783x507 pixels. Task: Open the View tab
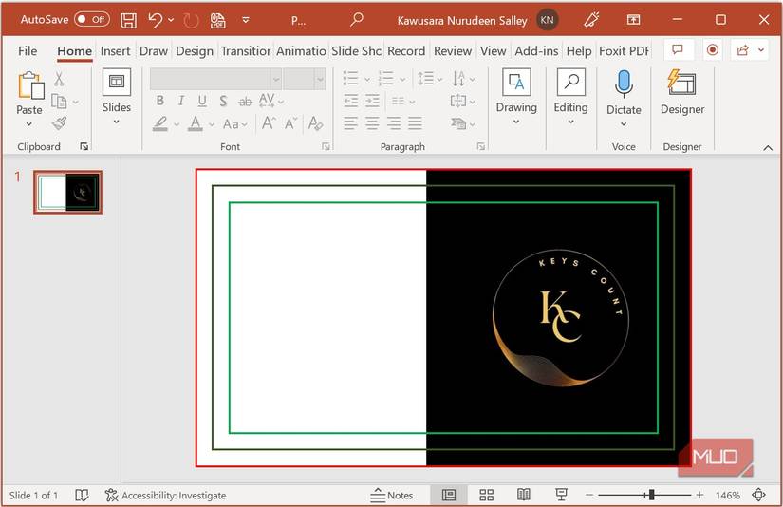pyautogui.click(x=493, y=51)
